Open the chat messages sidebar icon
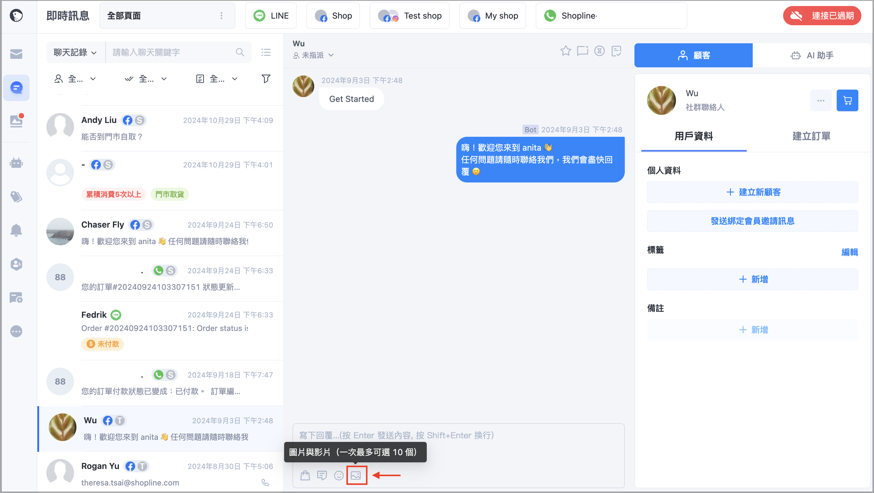 click(x=16, y=87)
